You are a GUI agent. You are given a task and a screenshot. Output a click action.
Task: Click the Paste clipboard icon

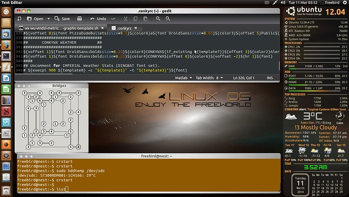(145, 19)
